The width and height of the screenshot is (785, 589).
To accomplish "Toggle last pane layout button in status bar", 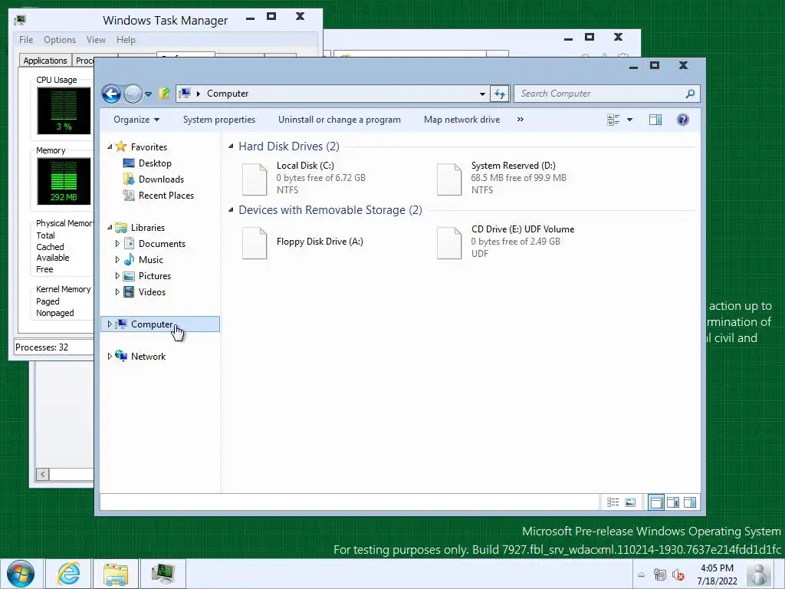I will click(x=690, y=502).
